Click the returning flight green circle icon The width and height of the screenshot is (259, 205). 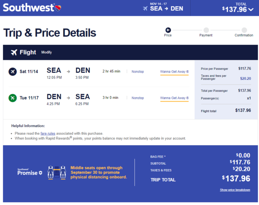12,98
